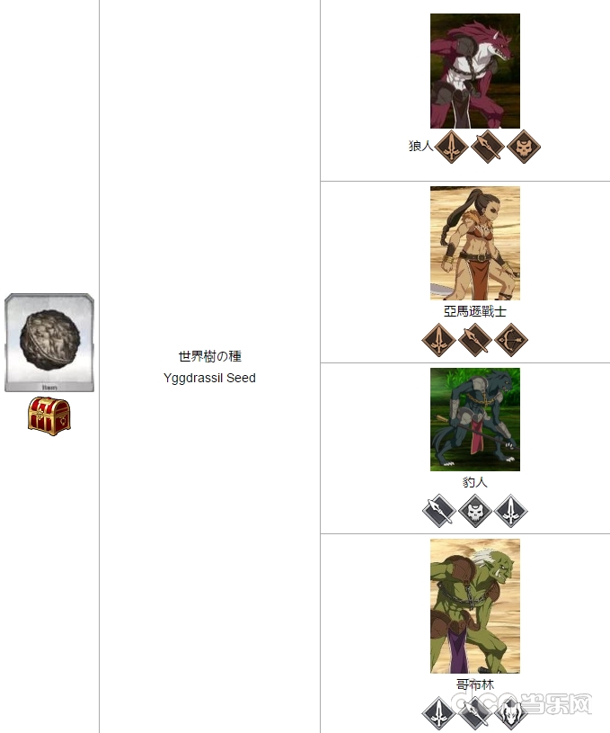Click the Yggdrassil Seed item thumbnail

pos(49,343)
